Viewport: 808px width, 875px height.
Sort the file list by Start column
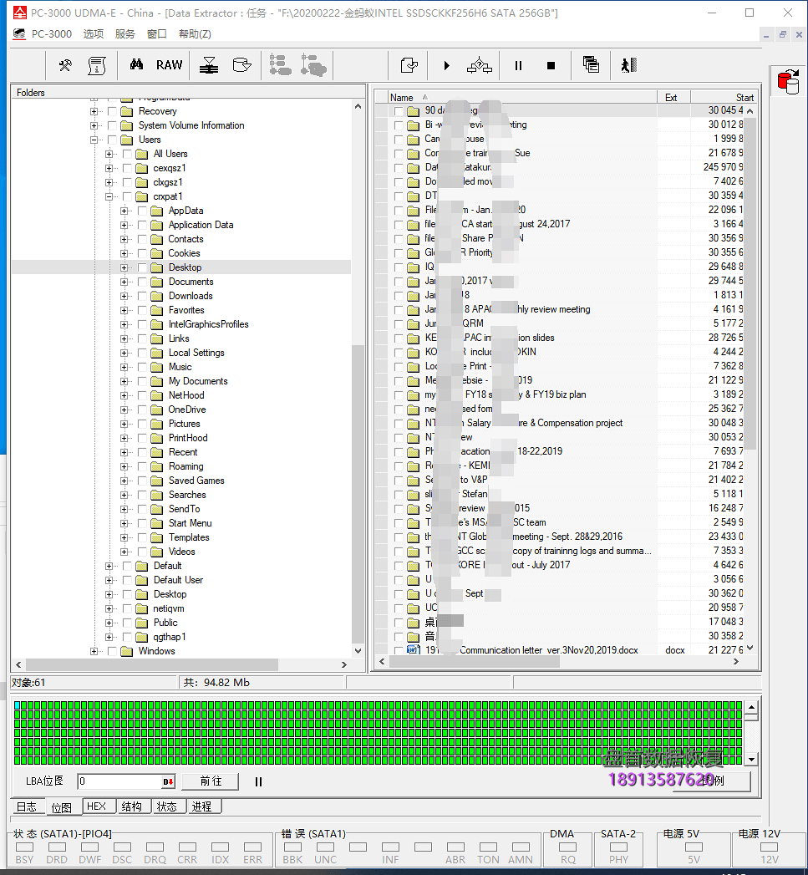(x=723, y=97)
